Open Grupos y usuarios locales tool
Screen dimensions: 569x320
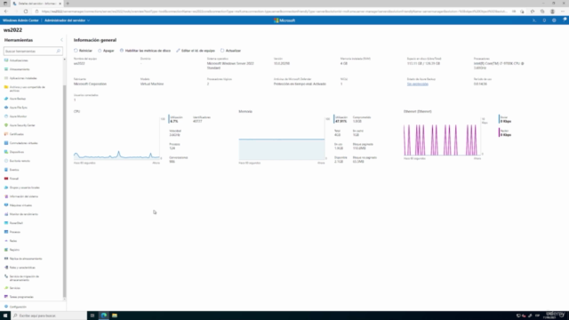tap(24, 188)
